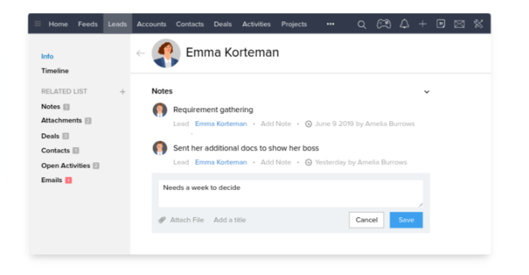The width and height of the screenshot is (529, 275).
Task: Collapse the Notes section chevron
Action: click(x=427, y=92)
